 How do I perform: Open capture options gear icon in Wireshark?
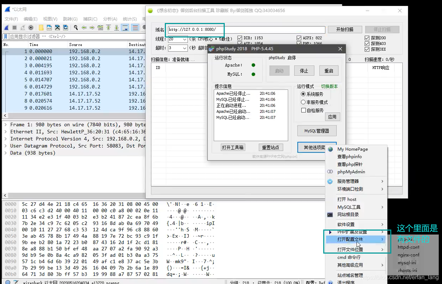pyautogui.click(x=31, y=28)
